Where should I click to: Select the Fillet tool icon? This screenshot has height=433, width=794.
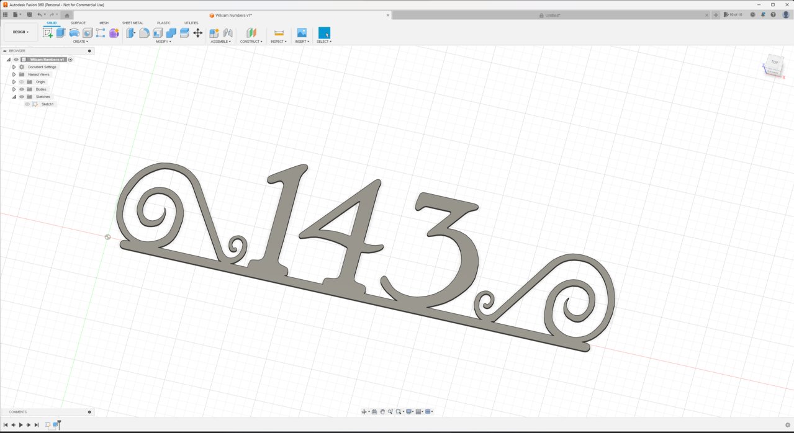point(144,33)
